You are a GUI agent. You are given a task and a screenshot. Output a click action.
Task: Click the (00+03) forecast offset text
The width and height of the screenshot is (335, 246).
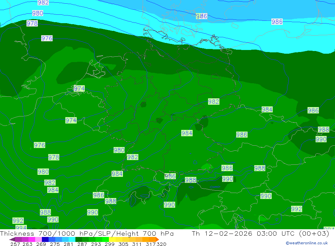pyautogui.click(x=314, y=233)
